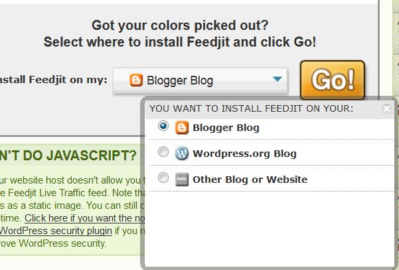
Task: Select the Blogger Blog radio button
Action: click(x=163, y=126)
